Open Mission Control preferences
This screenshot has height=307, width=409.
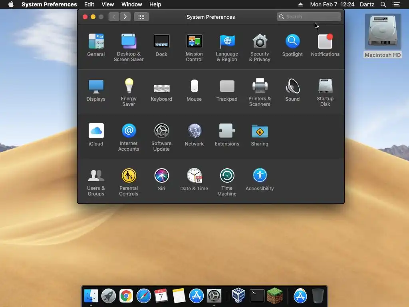point(194,48)
